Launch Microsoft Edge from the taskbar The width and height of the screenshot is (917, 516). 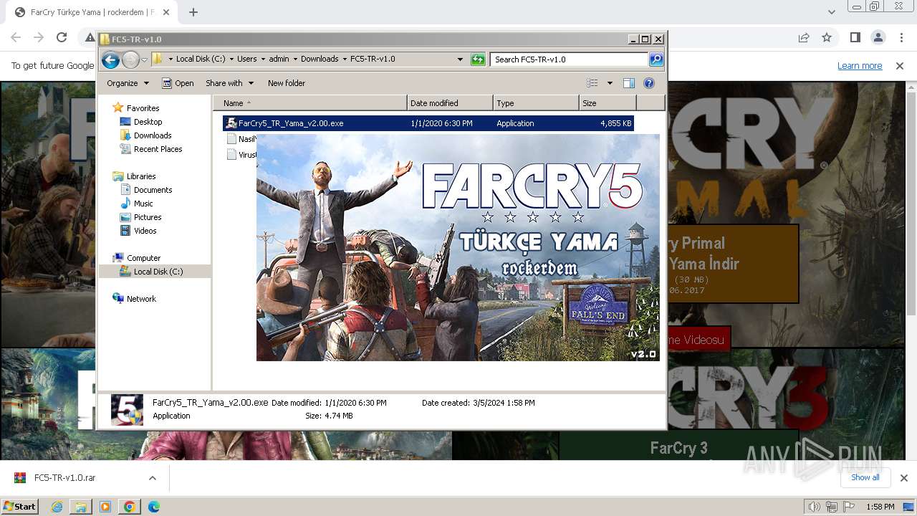tap(154, 507)
